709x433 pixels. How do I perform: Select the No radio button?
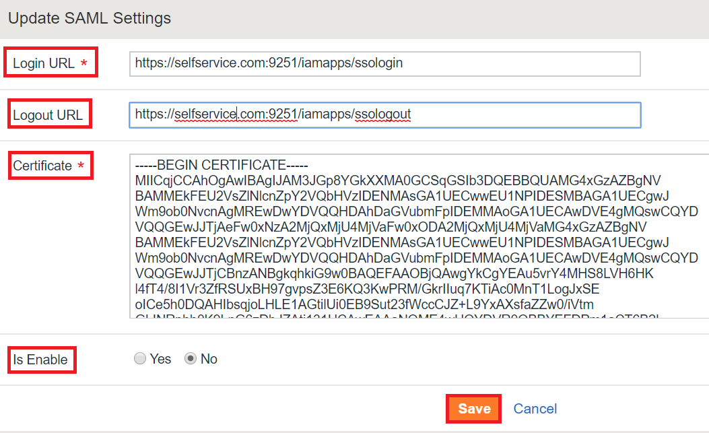pos(191,359)
